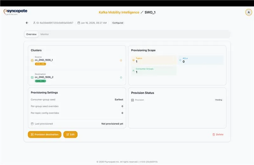Viewport: 254px width, 165px height.
Task: Click the person icon next to the ID
Action: pos(34,23)
